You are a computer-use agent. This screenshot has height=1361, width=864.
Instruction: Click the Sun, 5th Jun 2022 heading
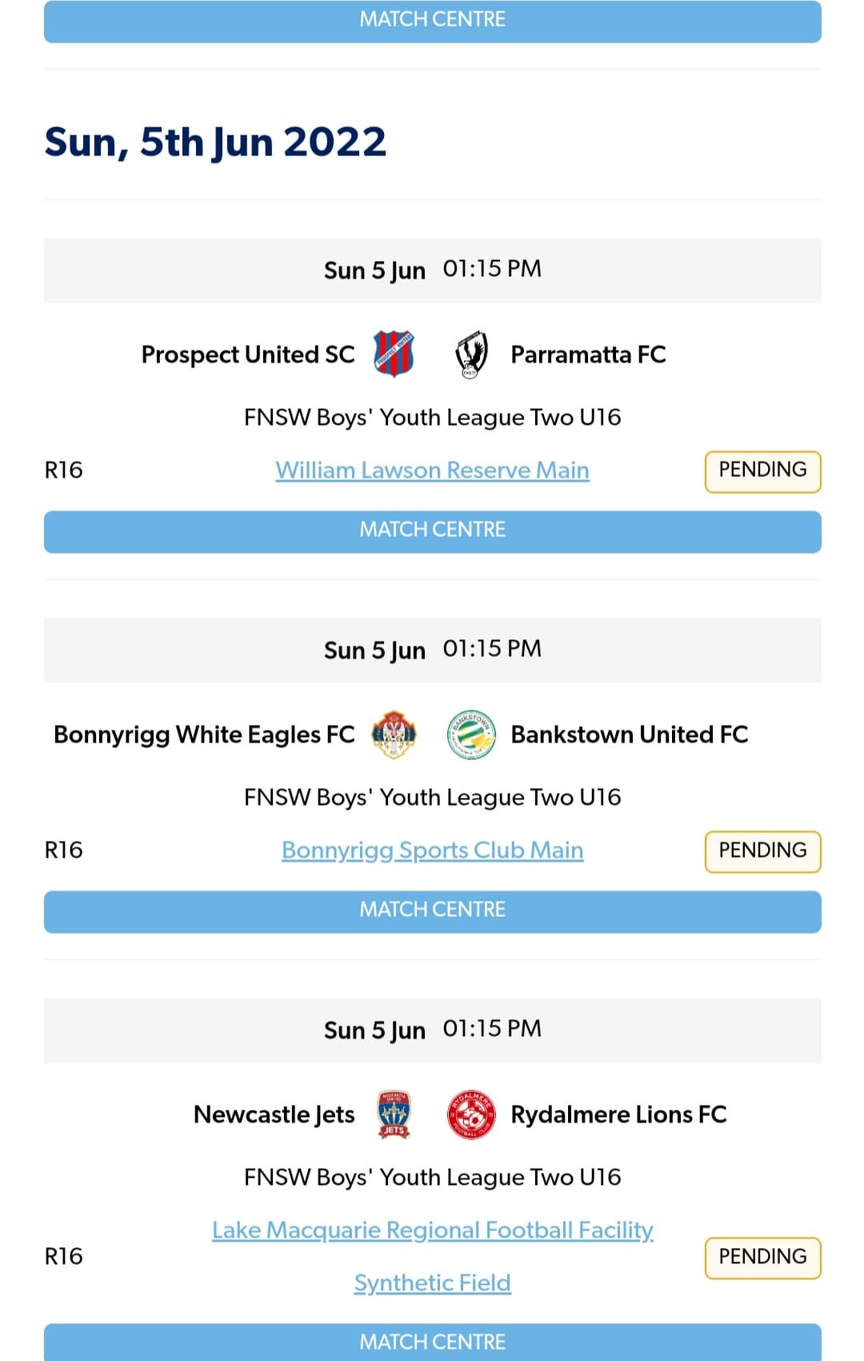tap(216, 142)
